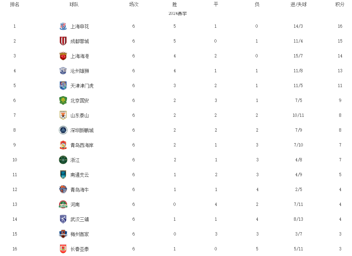Screen dimensions: 352x256
Task: Open the 南通支云 team link
Action: coord(80,175)
